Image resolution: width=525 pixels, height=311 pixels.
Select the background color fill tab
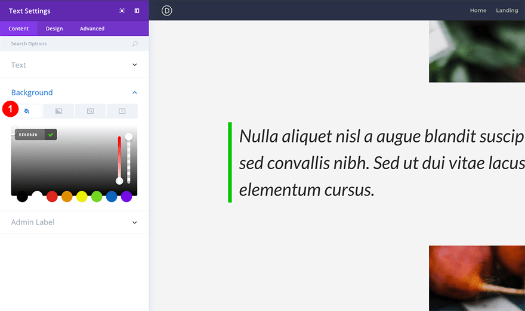27,111
